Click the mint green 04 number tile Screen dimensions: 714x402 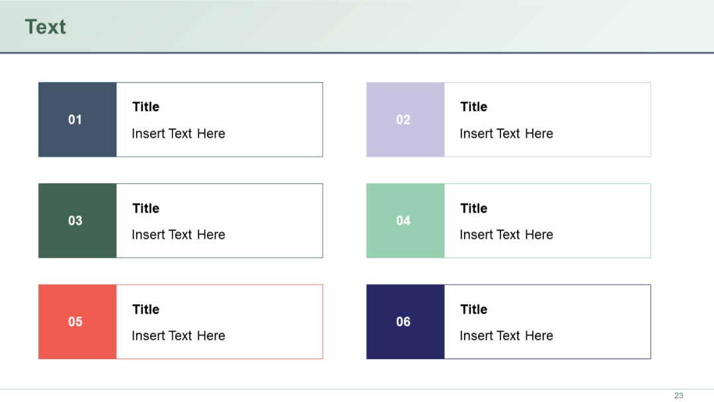coord(405,221)
